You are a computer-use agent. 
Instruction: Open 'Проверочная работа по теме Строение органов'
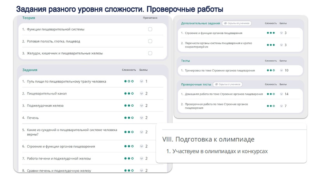[x=217, y=106]
